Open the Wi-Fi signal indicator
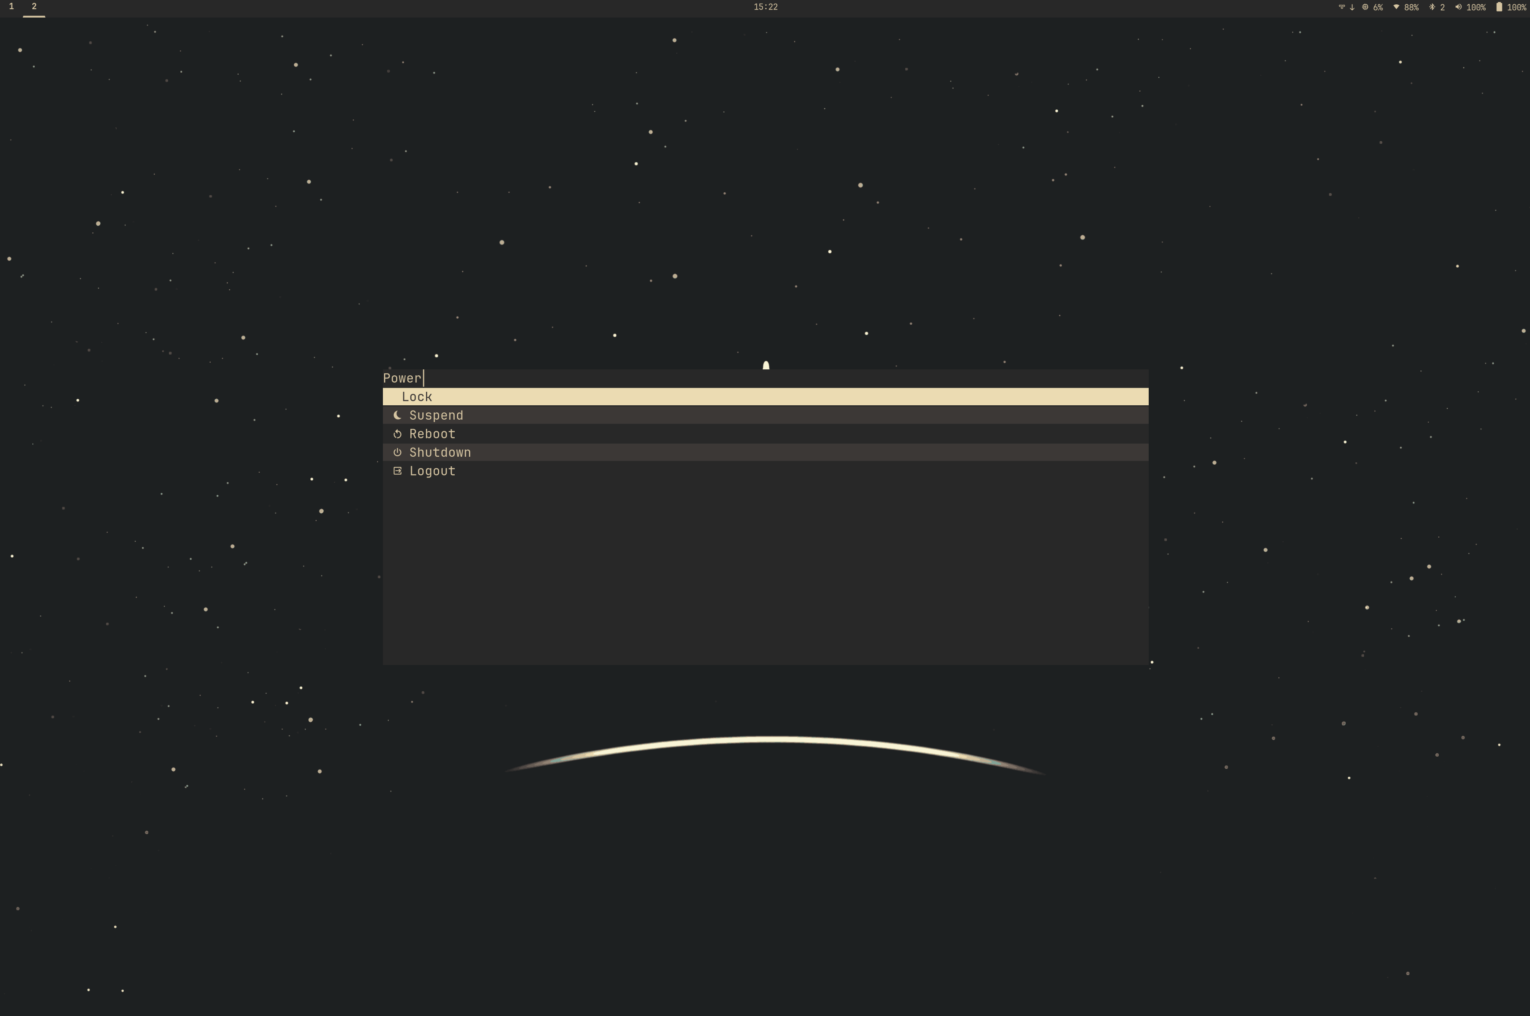The width and height of the screenshot is (1530, 1016). coord(1396,7)
